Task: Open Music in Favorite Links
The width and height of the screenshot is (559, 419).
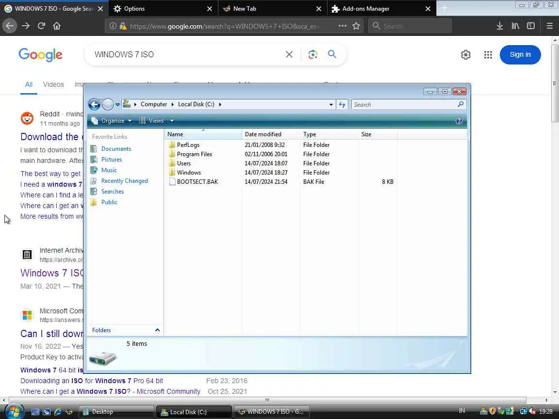Action: pos(109,170)
